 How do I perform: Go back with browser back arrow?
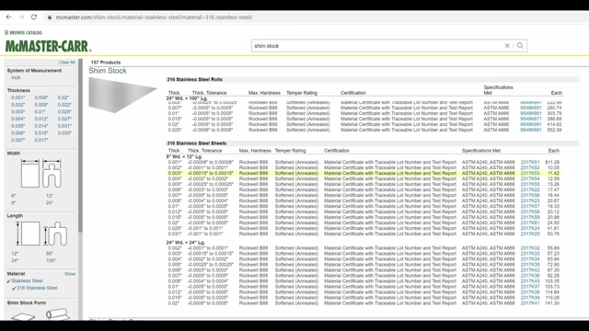(8, 17)
